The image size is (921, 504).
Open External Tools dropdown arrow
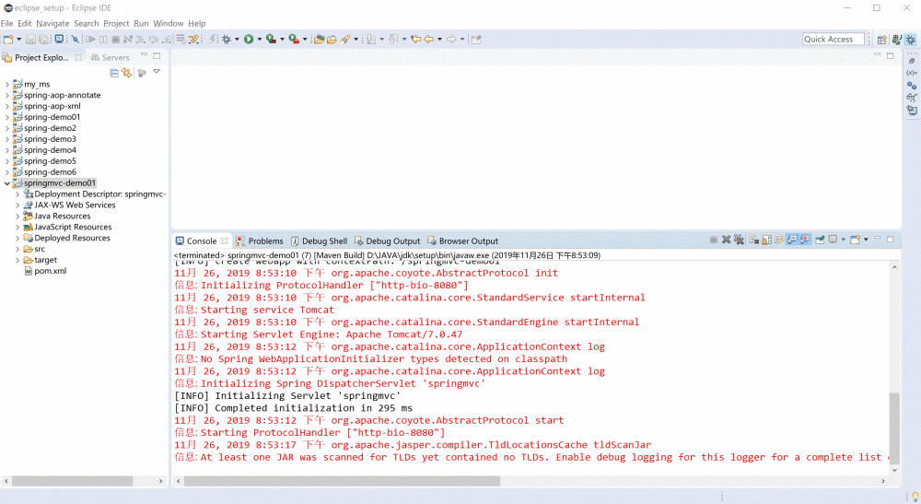click(x=305, y=40)
